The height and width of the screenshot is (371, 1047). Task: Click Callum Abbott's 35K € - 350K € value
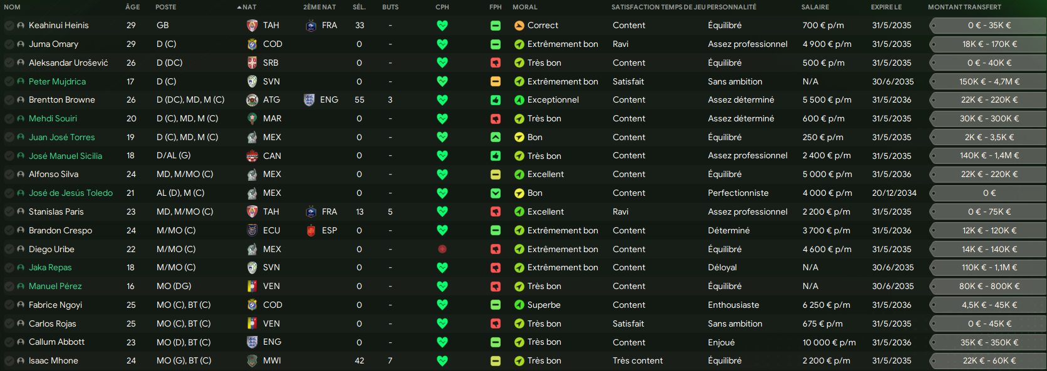[989, 342]
